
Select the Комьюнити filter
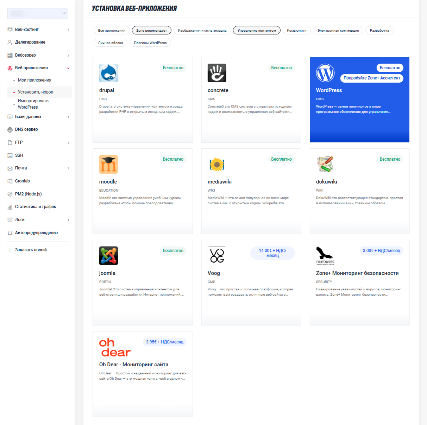(x=297, y=30)
